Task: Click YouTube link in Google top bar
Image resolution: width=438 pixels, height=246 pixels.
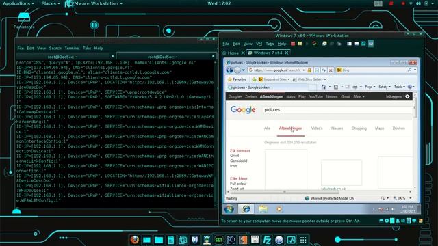Action: (x=316, y=96)
